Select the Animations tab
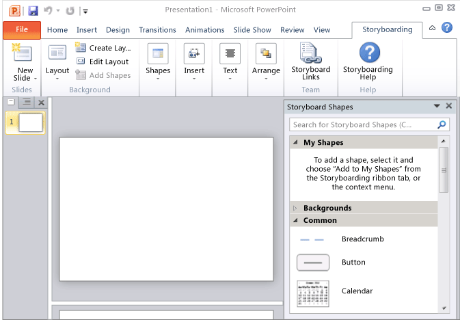 pos(205,30)
